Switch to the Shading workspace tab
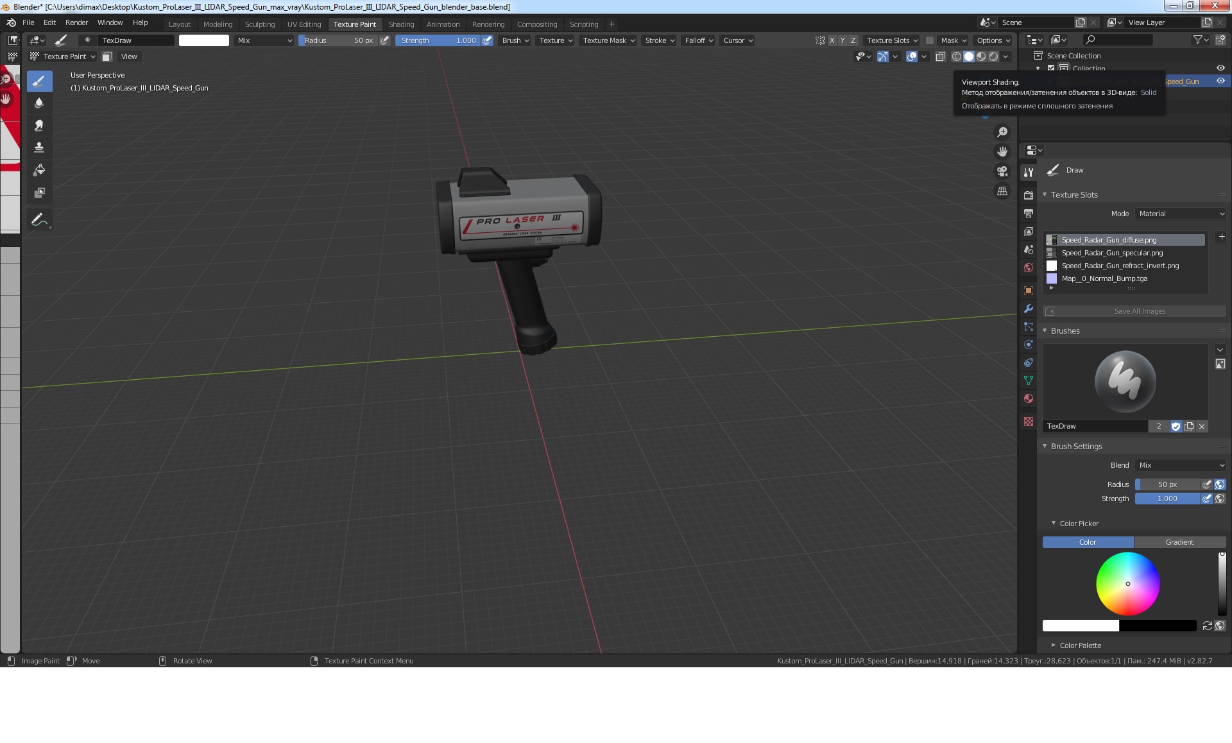Image resolution: width=1232 pixels, height=743 pixels. [401, 24]
